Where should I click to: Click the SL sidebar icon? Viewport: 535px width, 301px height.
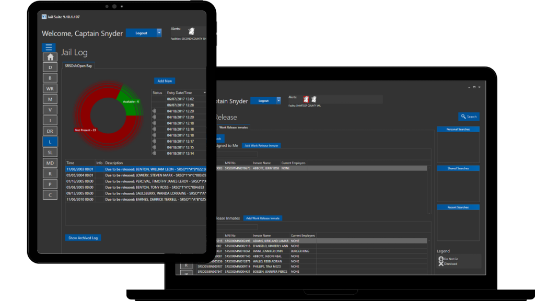point(50,152)
